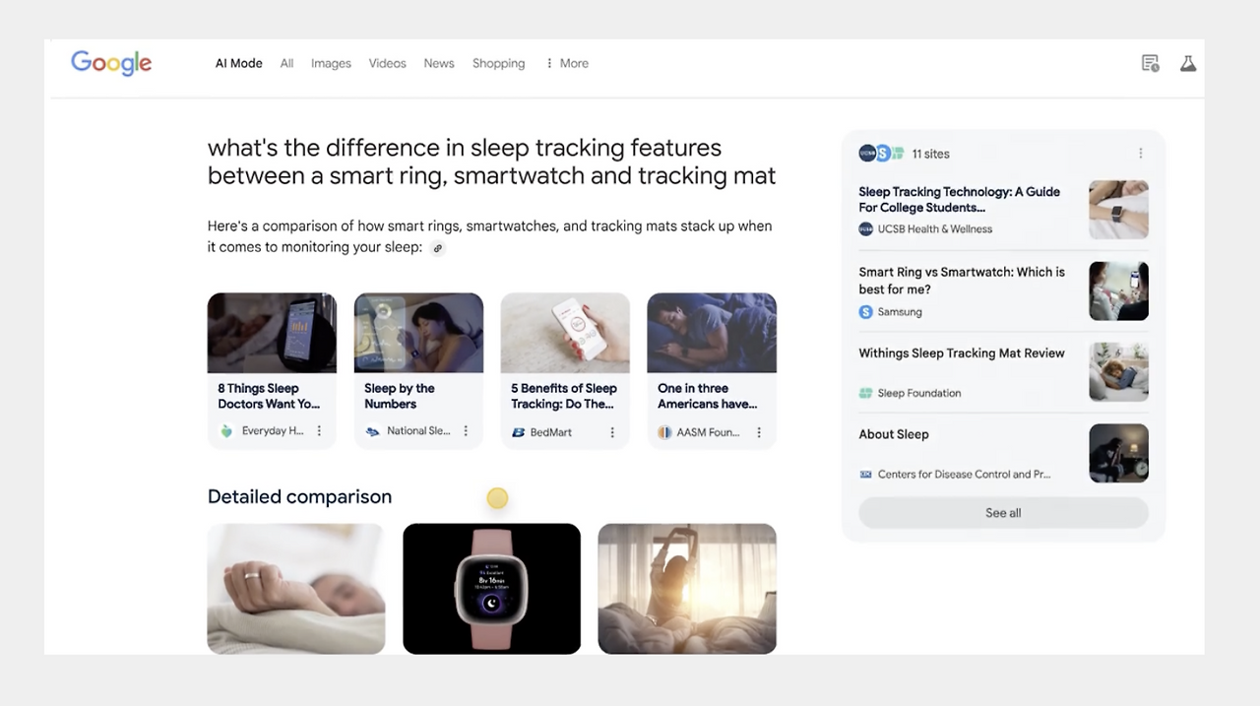Select the Videos tab
1260x706 pixels.
[x=387, y=63]
